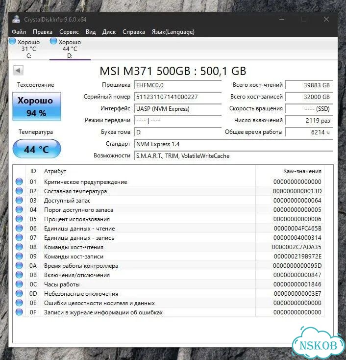
Task: Click the rotation speed value ---- (SSD)
Action: 309,108
